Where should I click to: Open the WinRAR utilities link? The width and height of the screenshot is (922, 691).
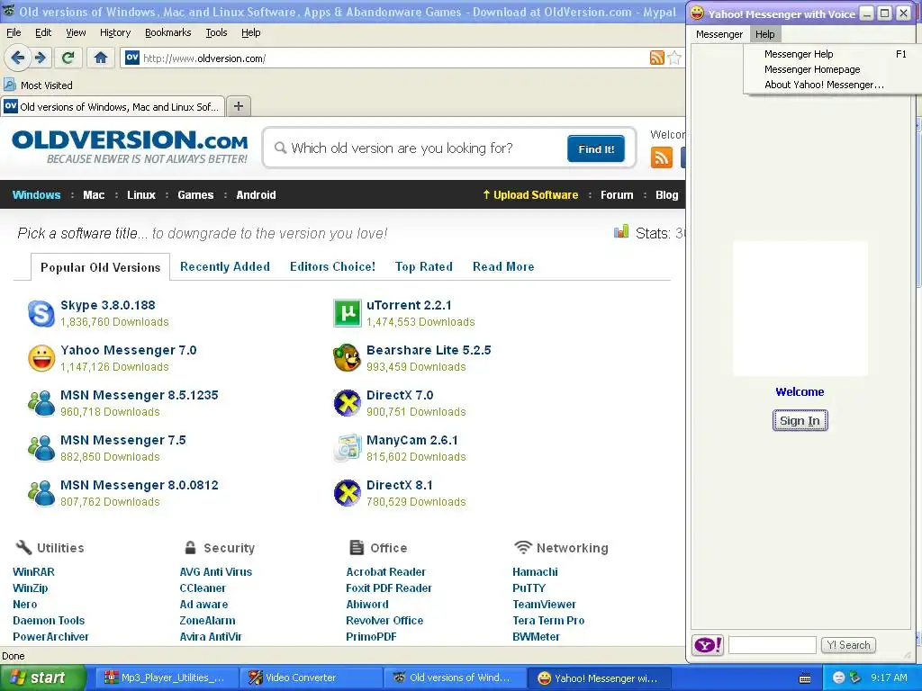(33, 571)
